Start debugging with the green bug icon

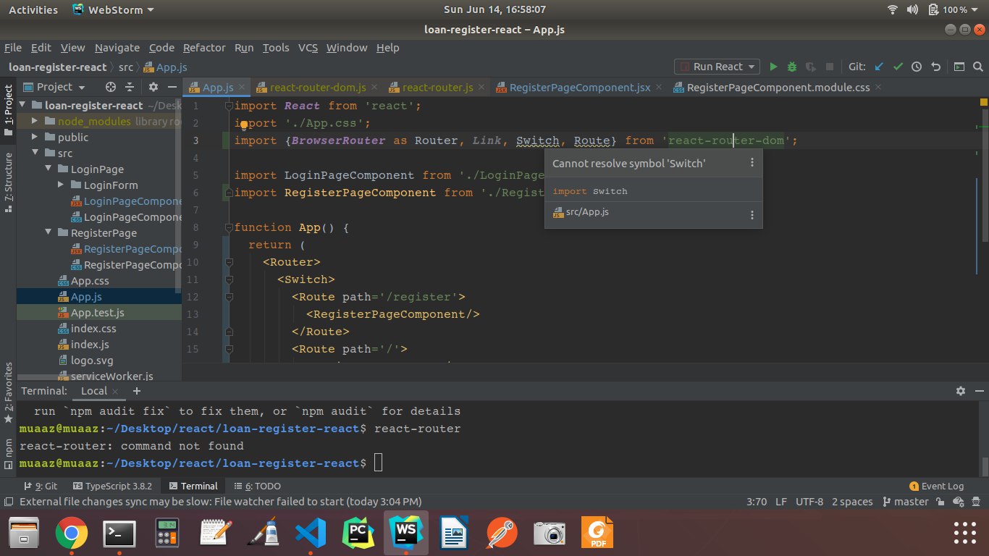click(792, 67)
